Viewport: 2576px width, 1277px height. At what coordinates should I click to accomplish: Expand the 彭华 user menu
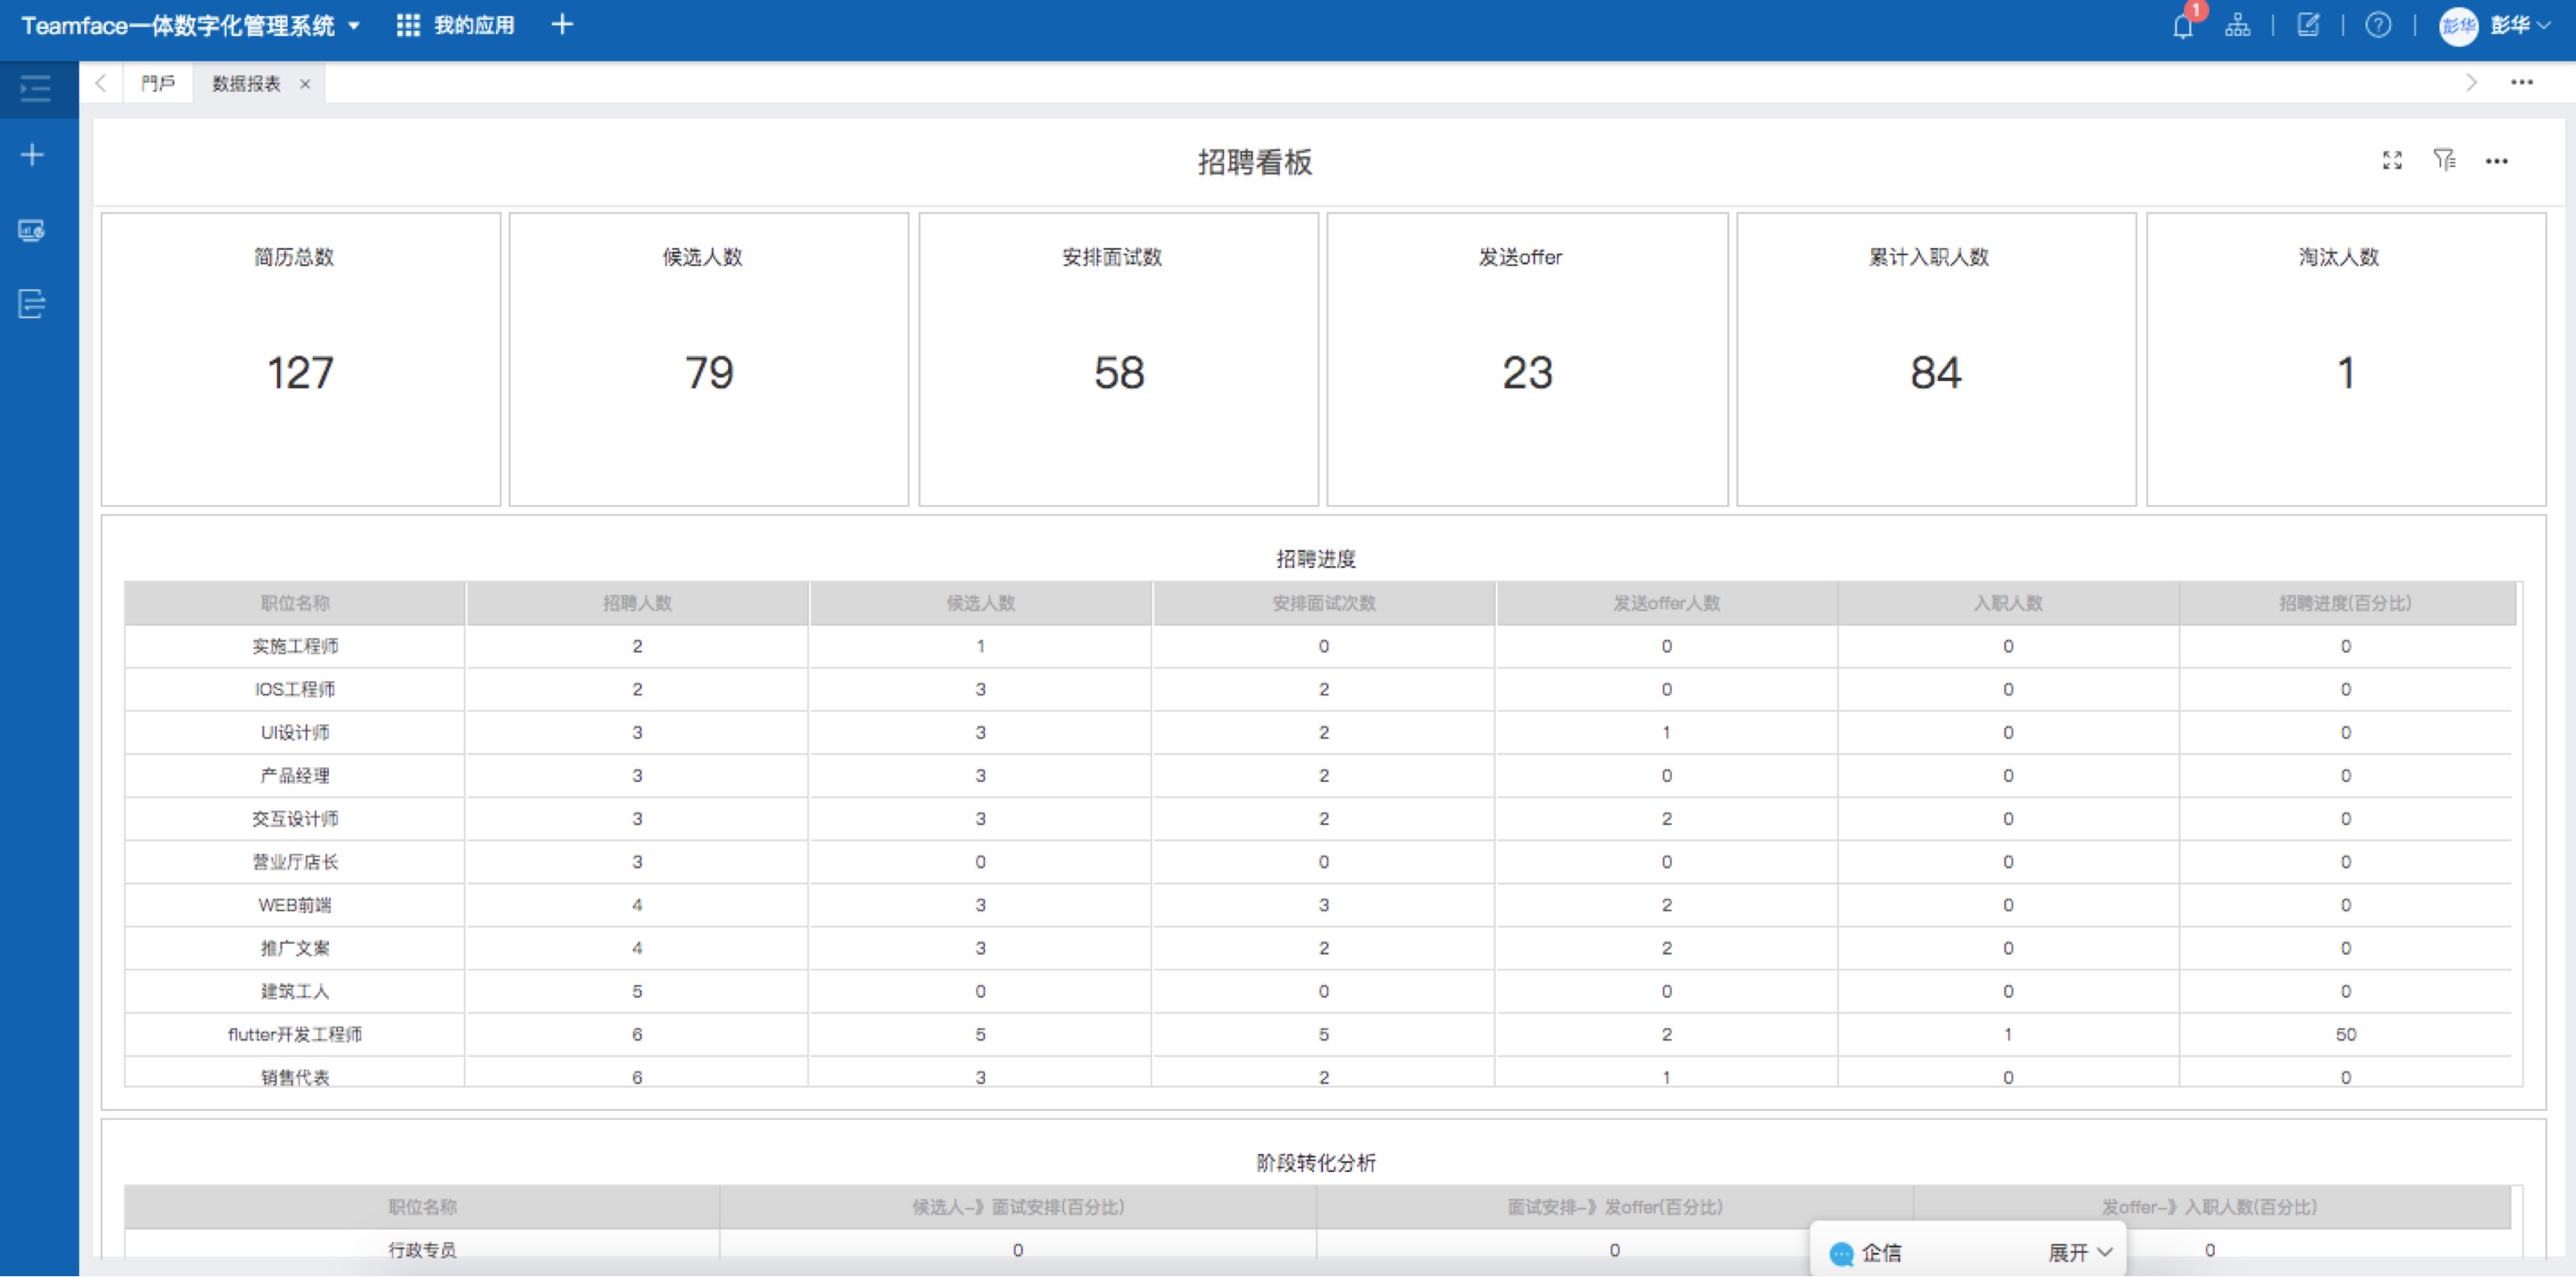tap(2521, 26)
